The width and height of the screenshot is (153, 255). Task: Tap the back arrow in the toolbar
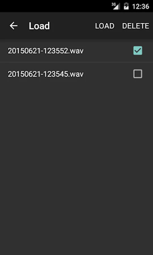14,26
